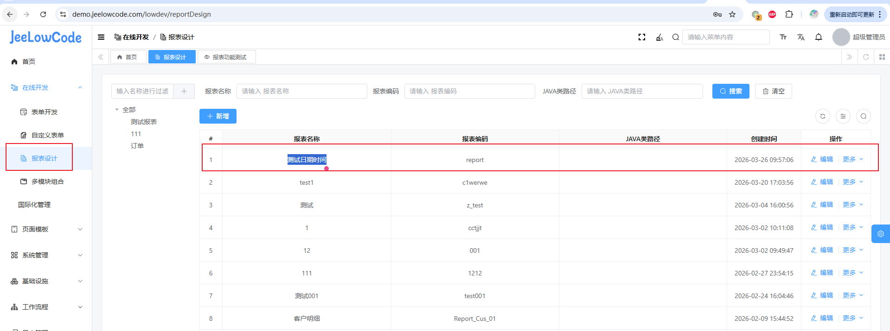Image resolution: width=890 pixels, height=331 pixels.
Task: Click the fullscreen toggle icon in header
Action: (x=642, y=37)
